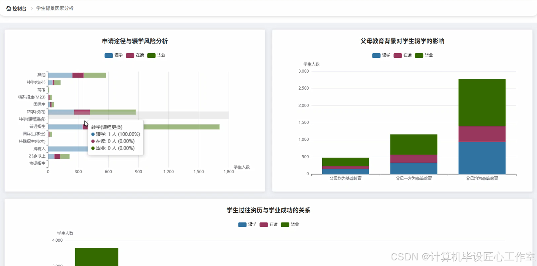Click the 特殊招生(M23) y-axis label
537x266 pixels.
(32, 97)
